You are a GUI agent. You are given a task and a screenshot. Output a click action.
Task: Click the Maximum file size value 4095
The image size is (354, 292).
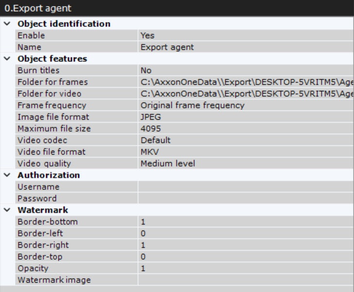point(245,129)
